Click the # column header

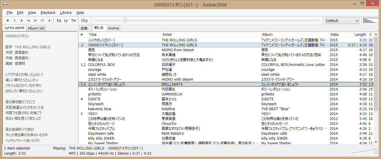point(83,34)
